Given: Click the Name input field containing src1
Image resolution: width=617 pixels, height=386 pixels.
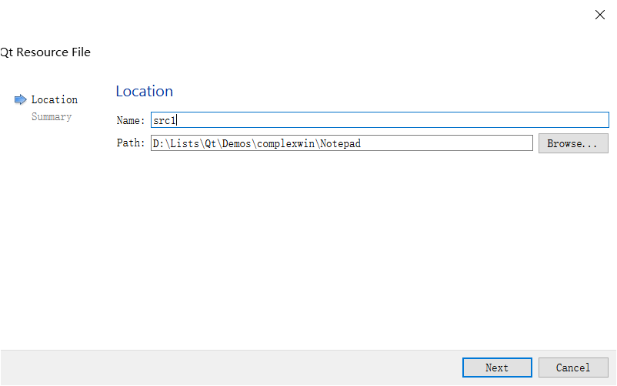Looking at the screenshot, I should [380, 119].
